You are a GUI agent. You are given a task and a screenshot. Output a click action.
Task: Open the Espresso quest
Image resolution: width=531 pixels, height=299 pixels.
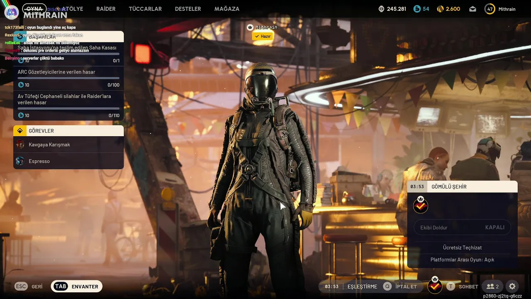(x=68, y=161)
